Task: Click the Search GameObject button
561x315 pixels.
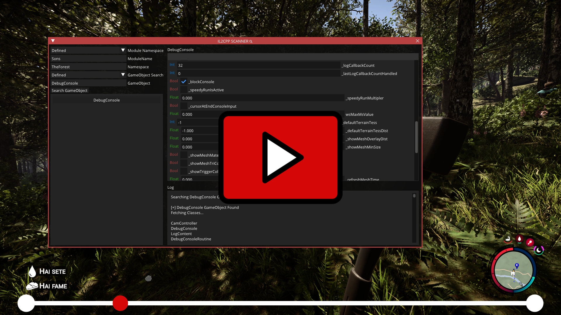Action: pos(70,90)
